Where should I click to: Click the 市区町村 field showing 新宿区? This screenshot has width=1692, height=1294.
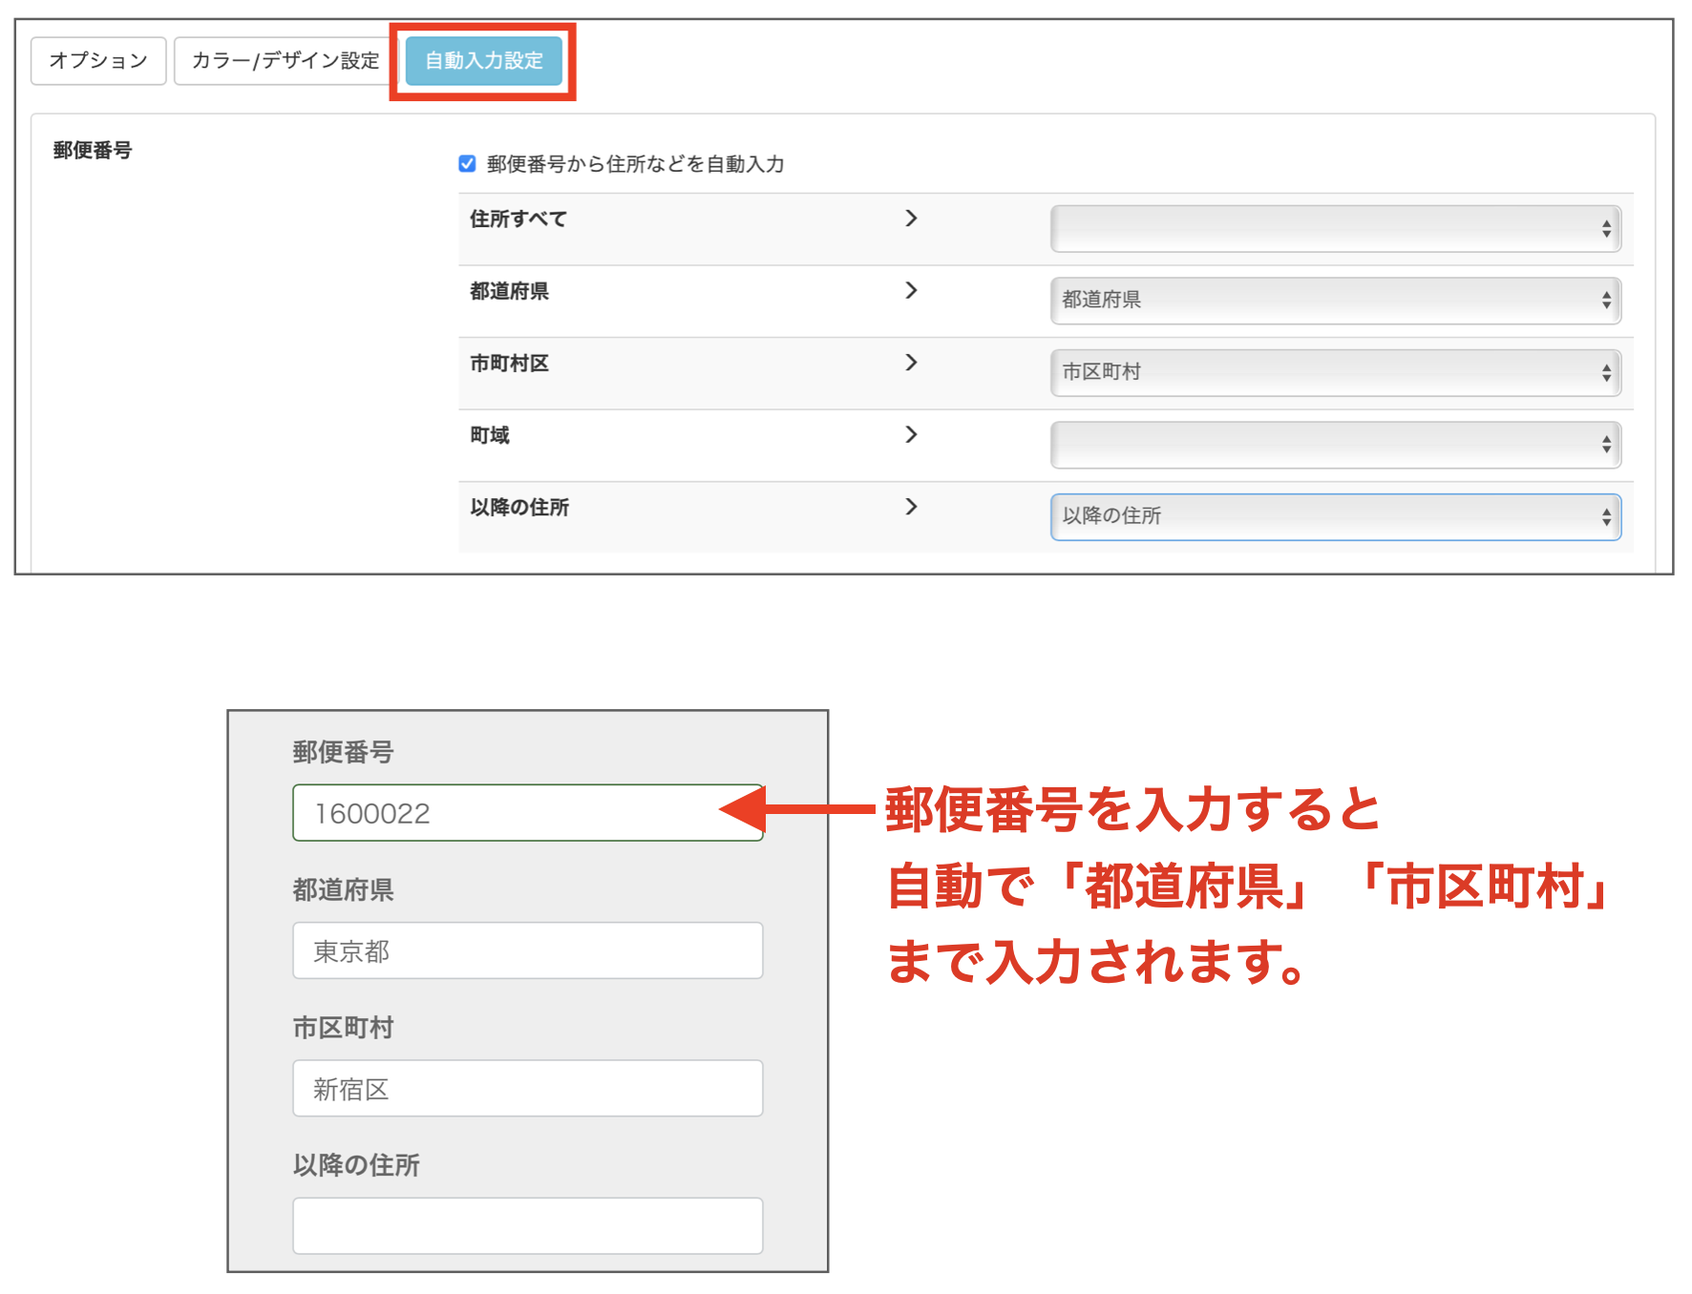point(527,1088)
